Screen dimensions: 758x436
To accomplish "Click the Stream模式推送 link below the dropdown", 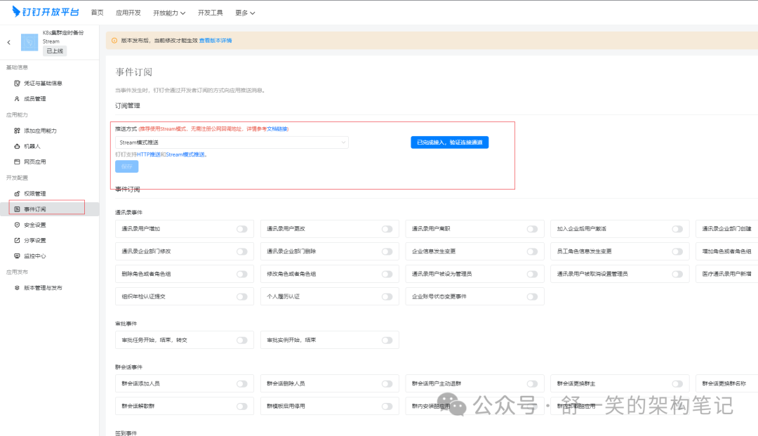I will pyautogui.click(x=185, y=154).
